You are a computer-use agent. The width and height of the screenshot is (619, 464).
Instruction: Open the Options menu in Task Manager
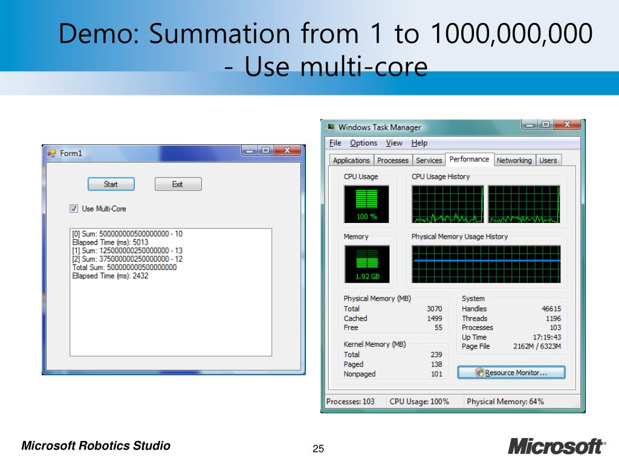click(363, 143)
